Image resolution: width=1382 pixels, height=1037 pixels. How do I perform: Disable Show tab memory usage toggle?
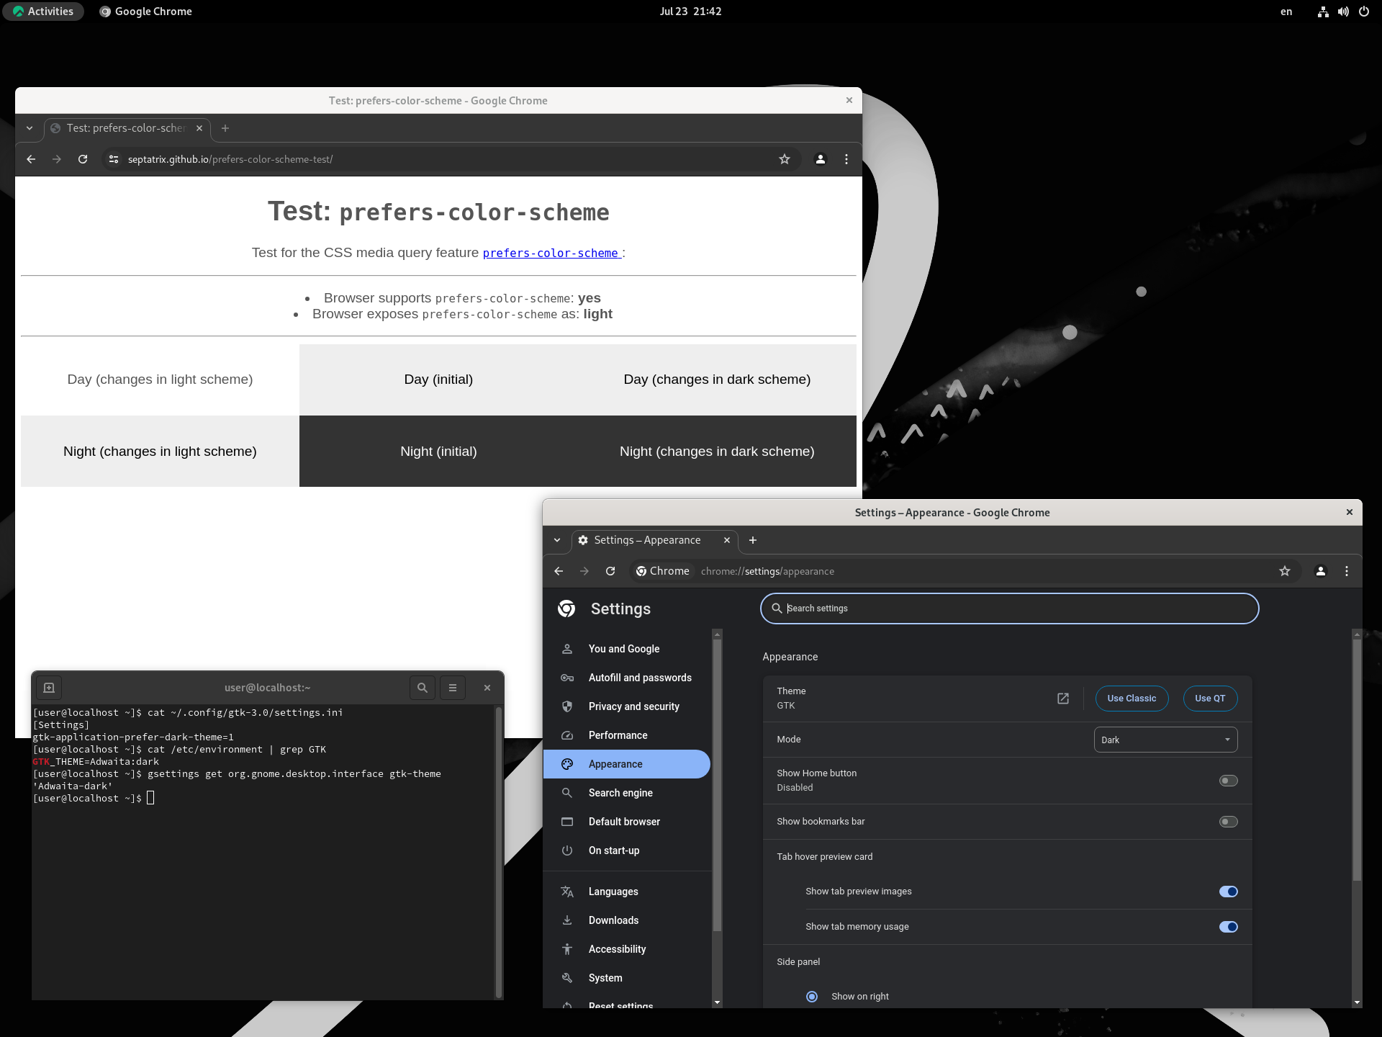(x=1228, y=927)
